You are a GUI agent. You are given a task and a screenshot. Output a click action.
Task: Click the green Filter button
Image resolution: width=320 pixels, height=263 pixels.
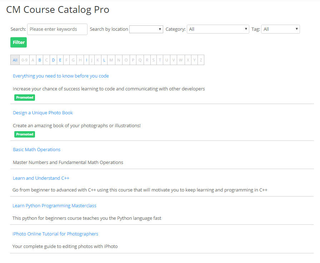(19, 43)
